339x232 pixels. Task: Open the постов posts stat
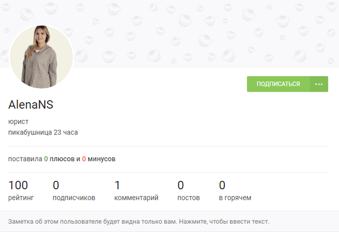click(x=188, y=198)
